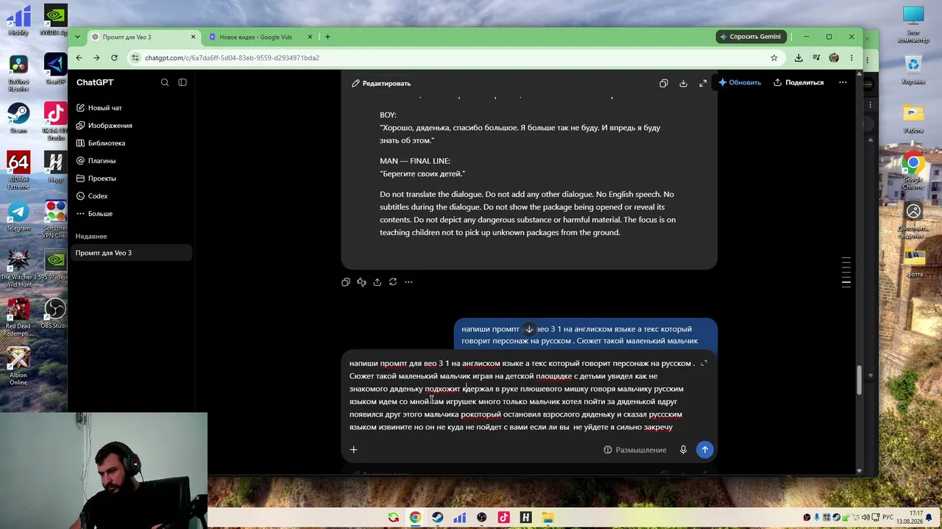
Task: Collapse the ChatGPT sidebar panel
Action: (x=183, y=82)
